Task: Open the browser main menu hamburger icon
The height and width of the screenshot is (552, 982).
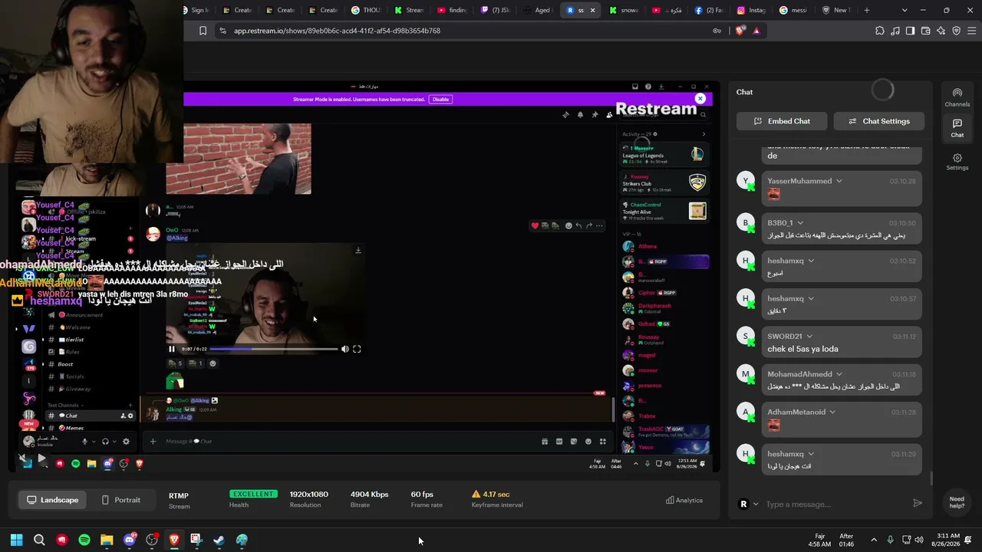Action: [x=971, y=31]
